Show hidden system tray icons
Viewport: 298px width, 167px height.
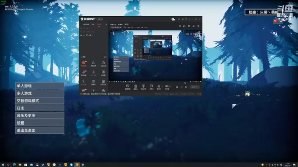coord(267,165)
